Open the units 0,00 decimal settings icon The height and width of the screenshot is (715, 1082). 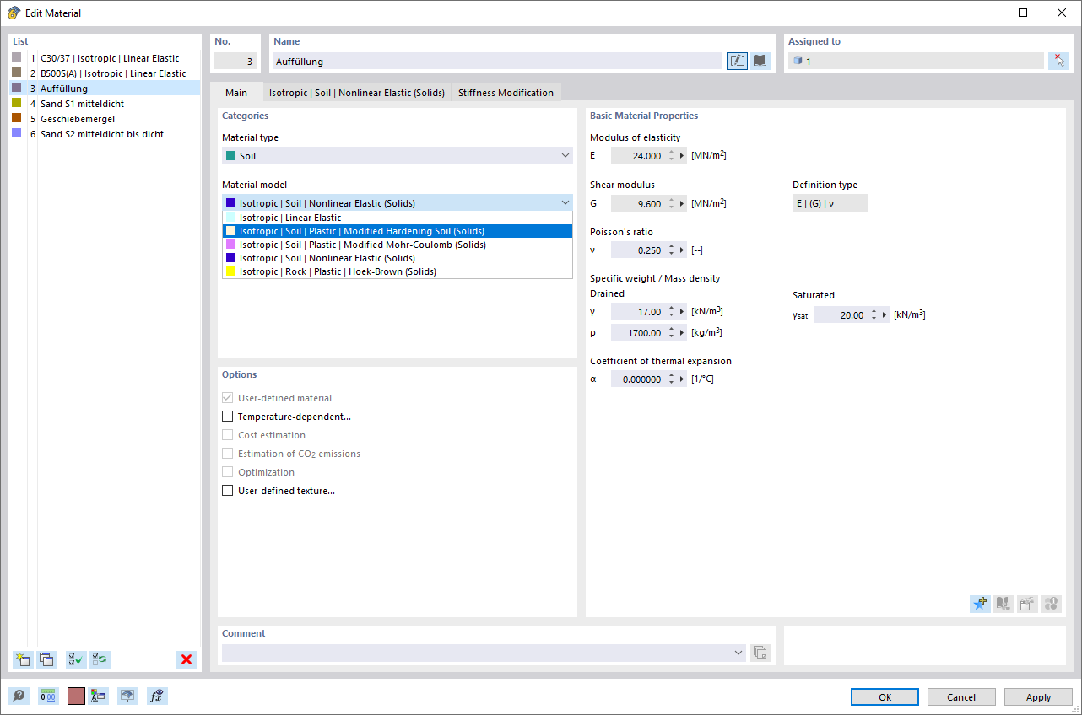(x=48, y=696)
